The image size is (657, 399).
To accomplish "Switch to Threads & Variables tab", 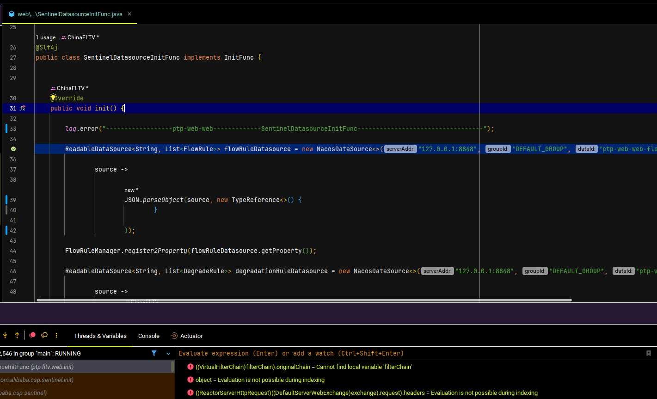I will (x=100, y=336).
